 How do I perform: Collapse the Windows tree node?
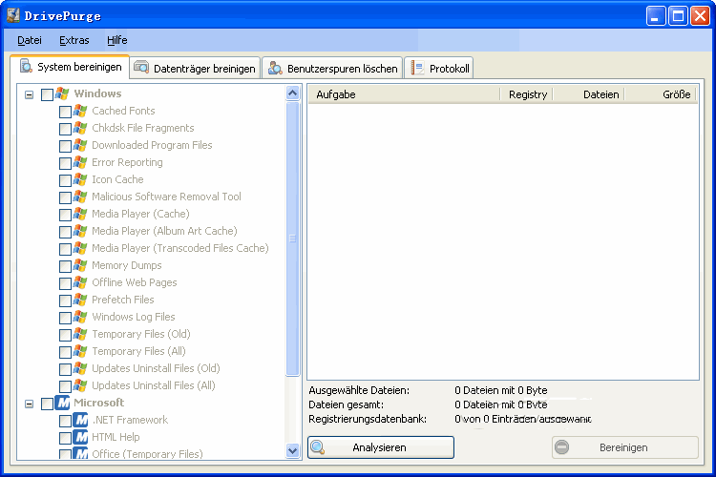tap(30, 95)
